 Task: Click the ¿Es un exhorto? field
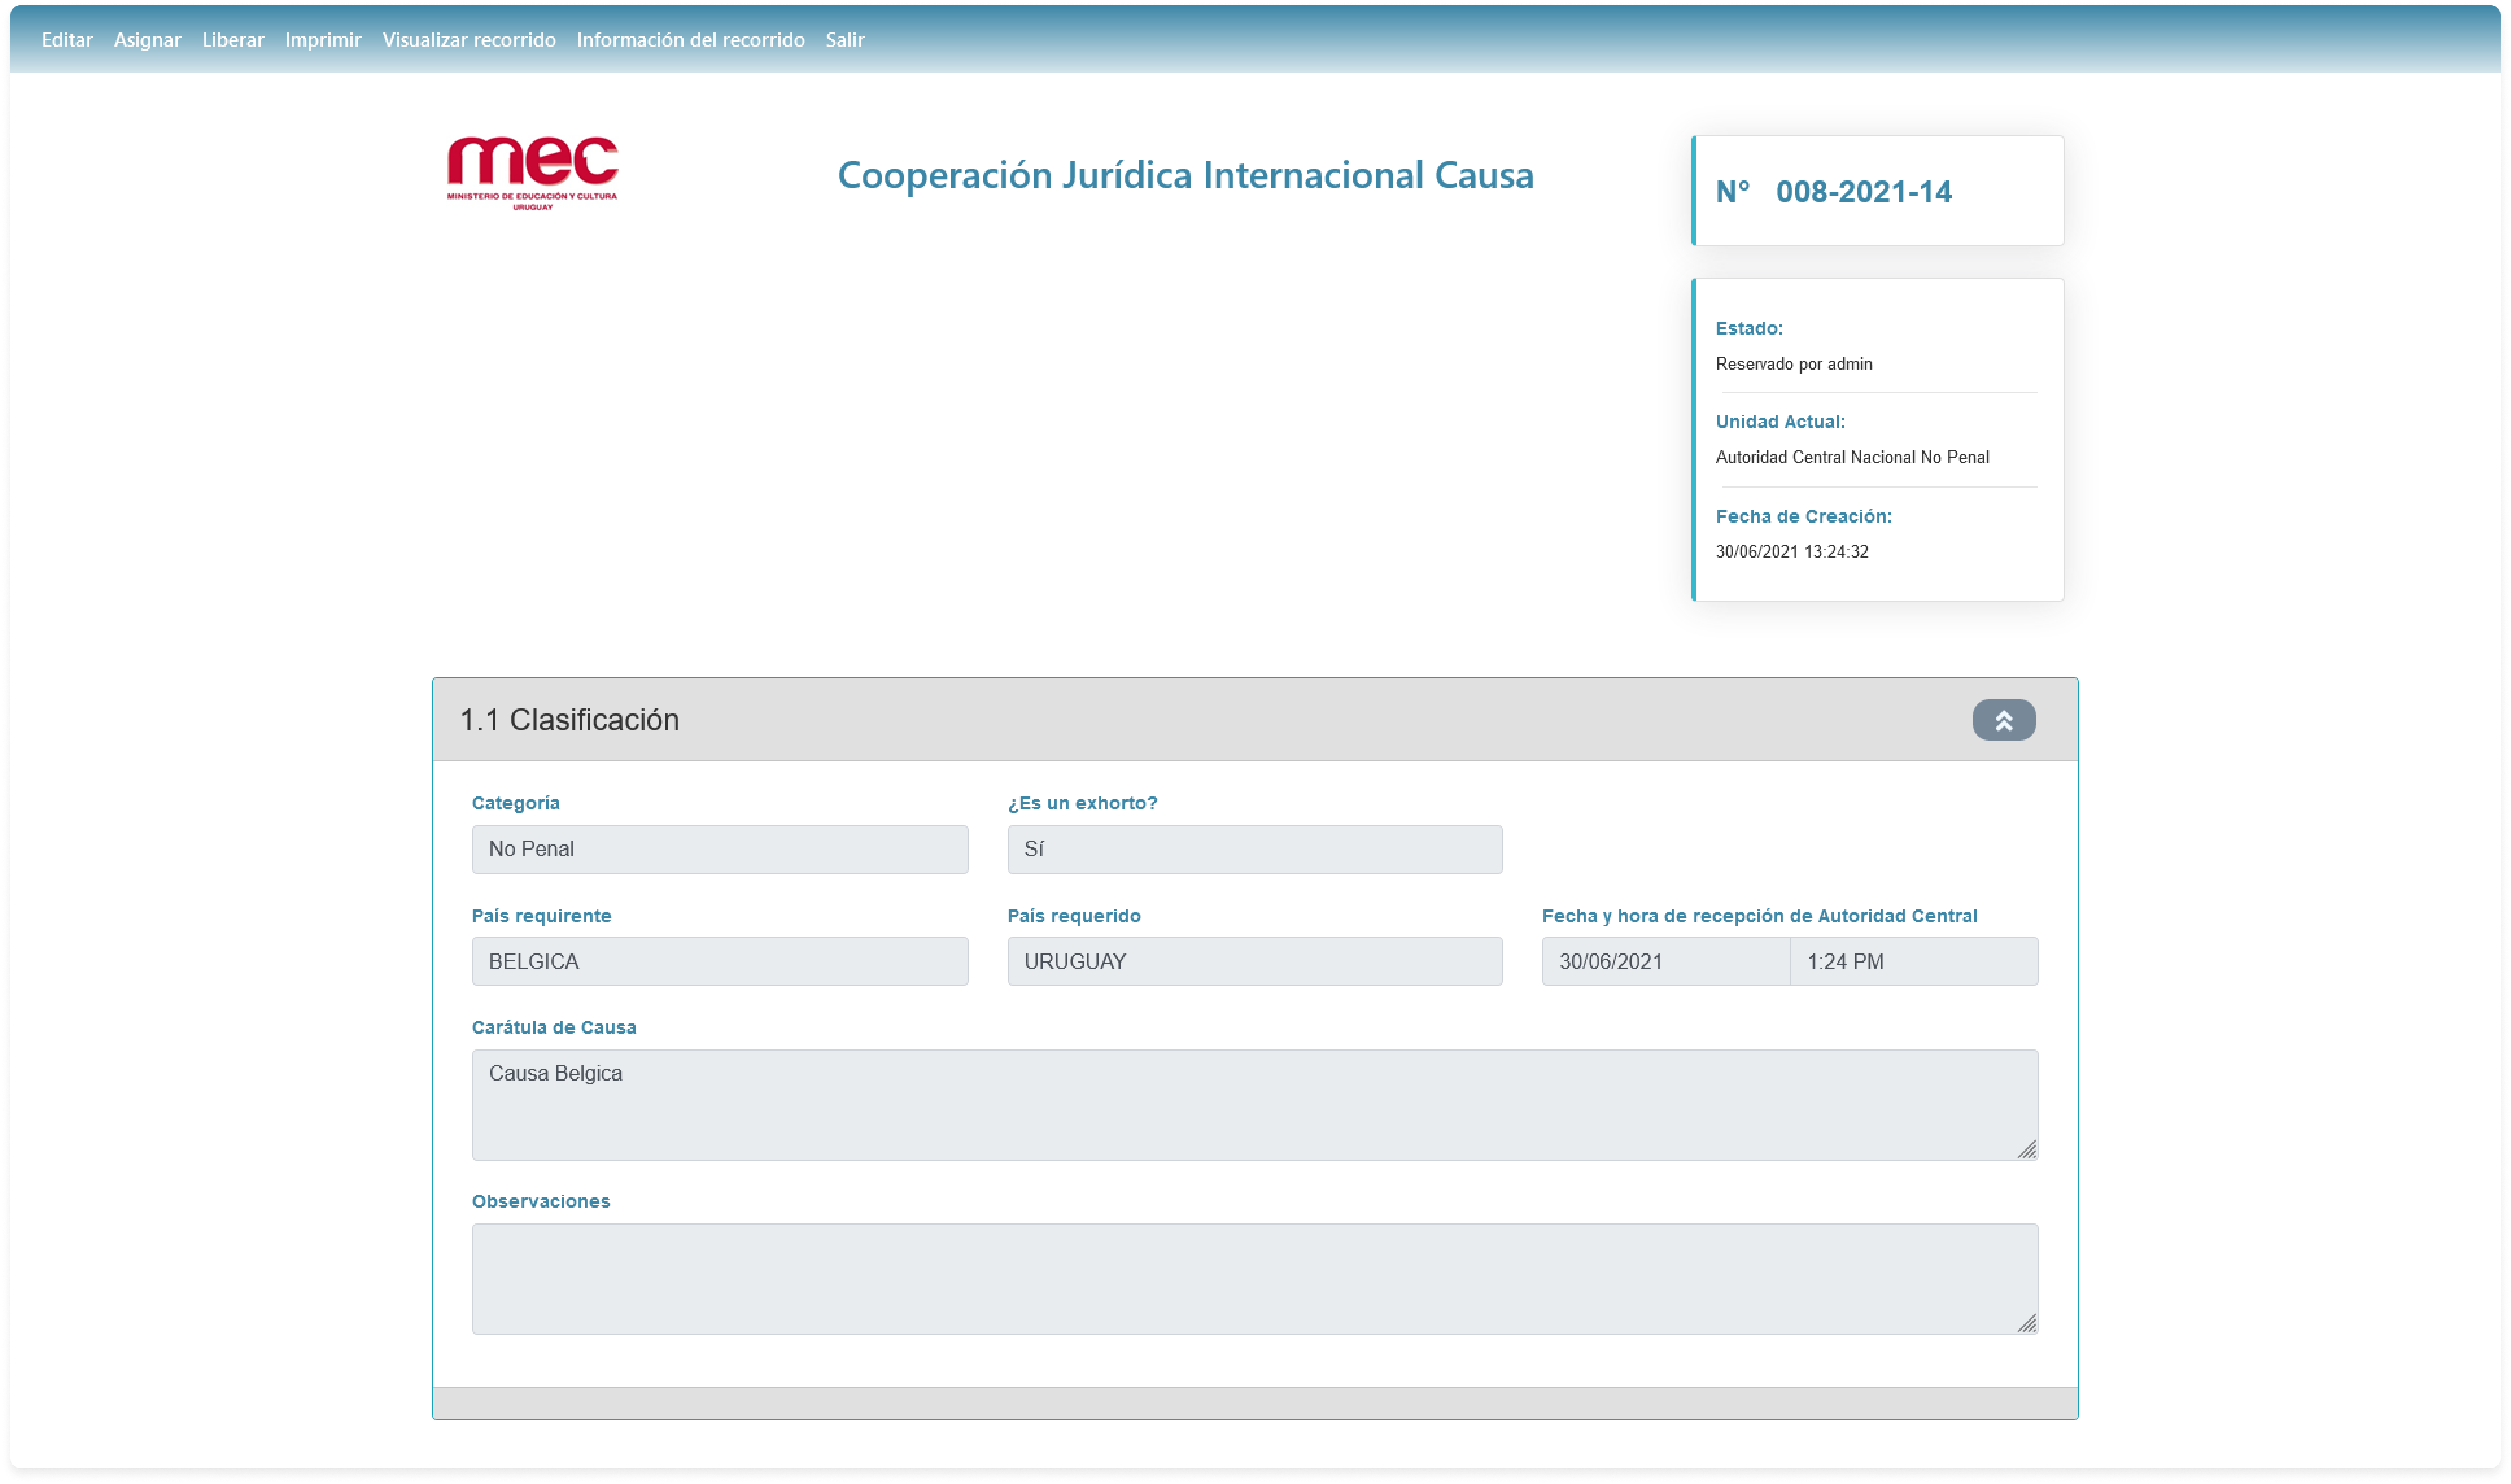pos(1254,849)
